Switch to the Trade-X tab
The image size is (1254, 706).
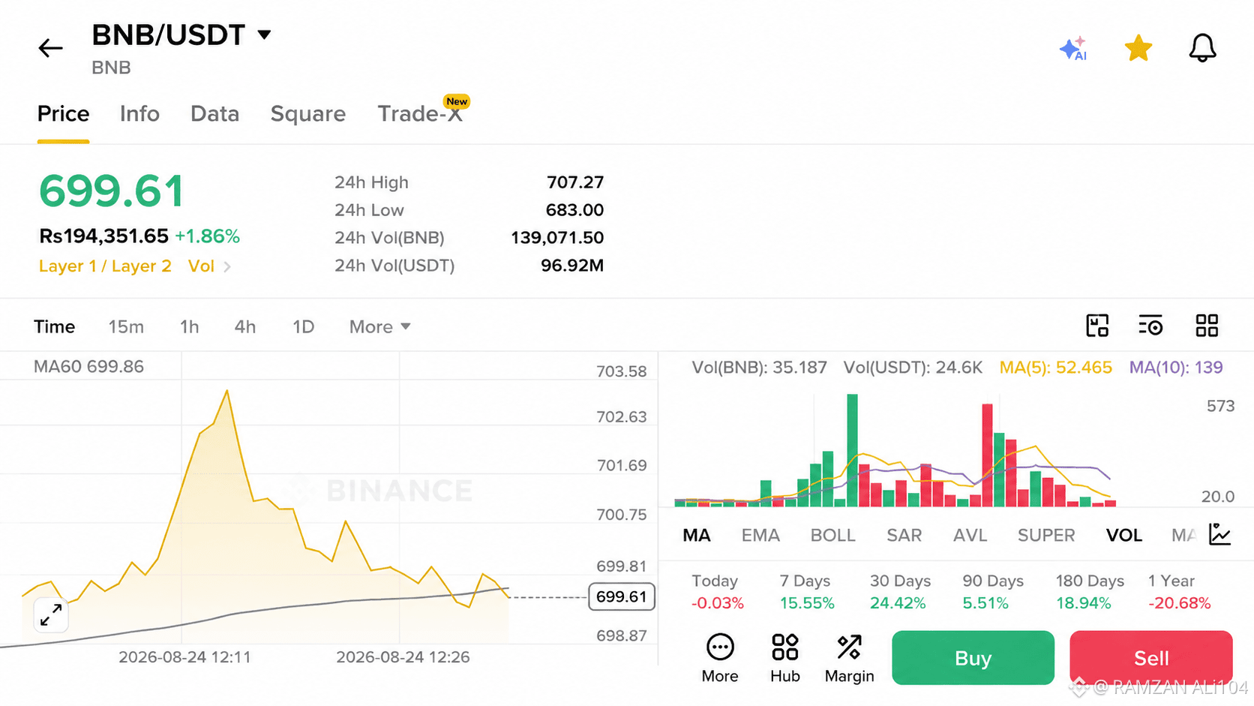click(420, 113)
